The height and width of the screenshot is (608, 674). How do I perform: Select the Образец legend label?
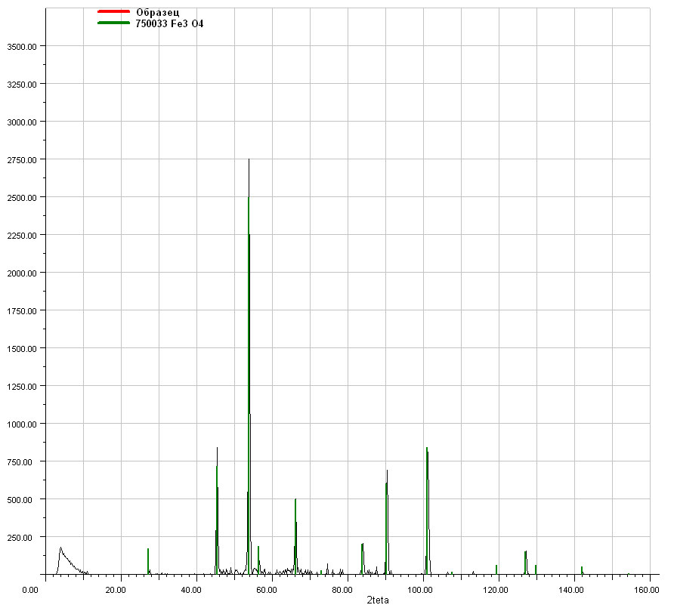(x=157, y=12)
